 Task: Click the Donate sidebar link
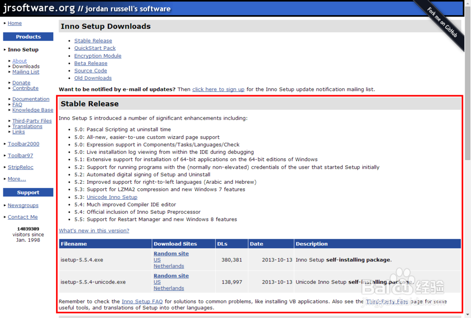[x=21, y=82]
